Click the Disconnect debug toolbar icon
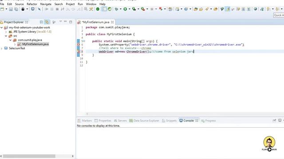Viewport: 284px width, 159px height. pos(63,9)
